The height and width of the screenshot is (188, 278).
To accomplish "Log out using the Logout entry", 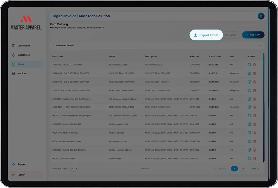I will pyautogui.click(x=26, y=175).
